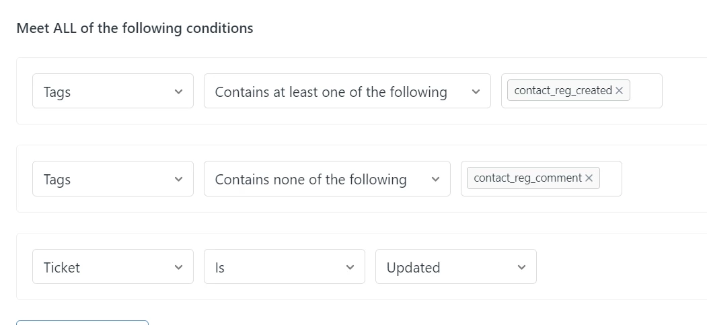Image resolution: width=707 pixels, height=325 pixels.
Task: Click chevron on Contains none dropdown
Action: click(x=435, y=179)
